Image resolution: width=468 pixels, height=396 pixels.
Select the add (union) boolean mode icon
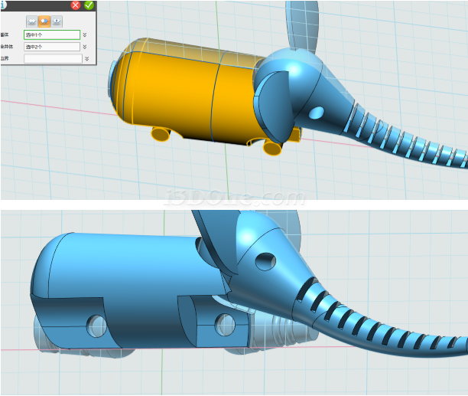point(32,20)
